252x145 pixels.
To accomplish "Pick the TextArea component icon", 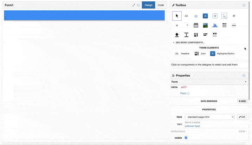I will 224,16.
